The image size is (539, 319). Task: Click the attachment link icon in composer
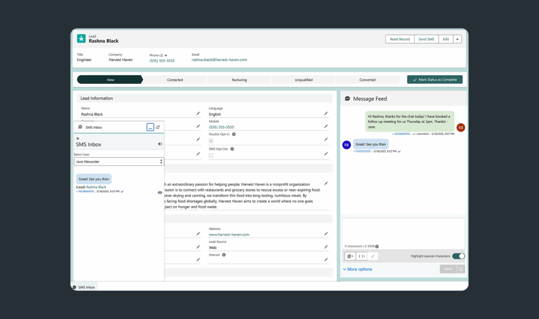[373, 256]
